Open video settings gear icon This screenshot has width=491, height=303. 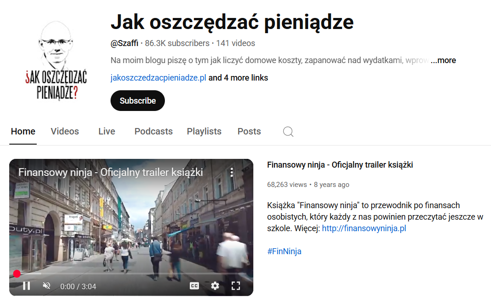click(x=215, y=286)
